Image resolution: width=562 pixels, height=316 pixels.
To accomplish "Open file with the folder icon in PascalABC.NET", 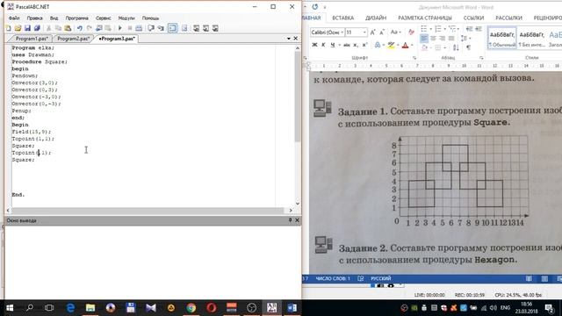I will coord(18,28).
